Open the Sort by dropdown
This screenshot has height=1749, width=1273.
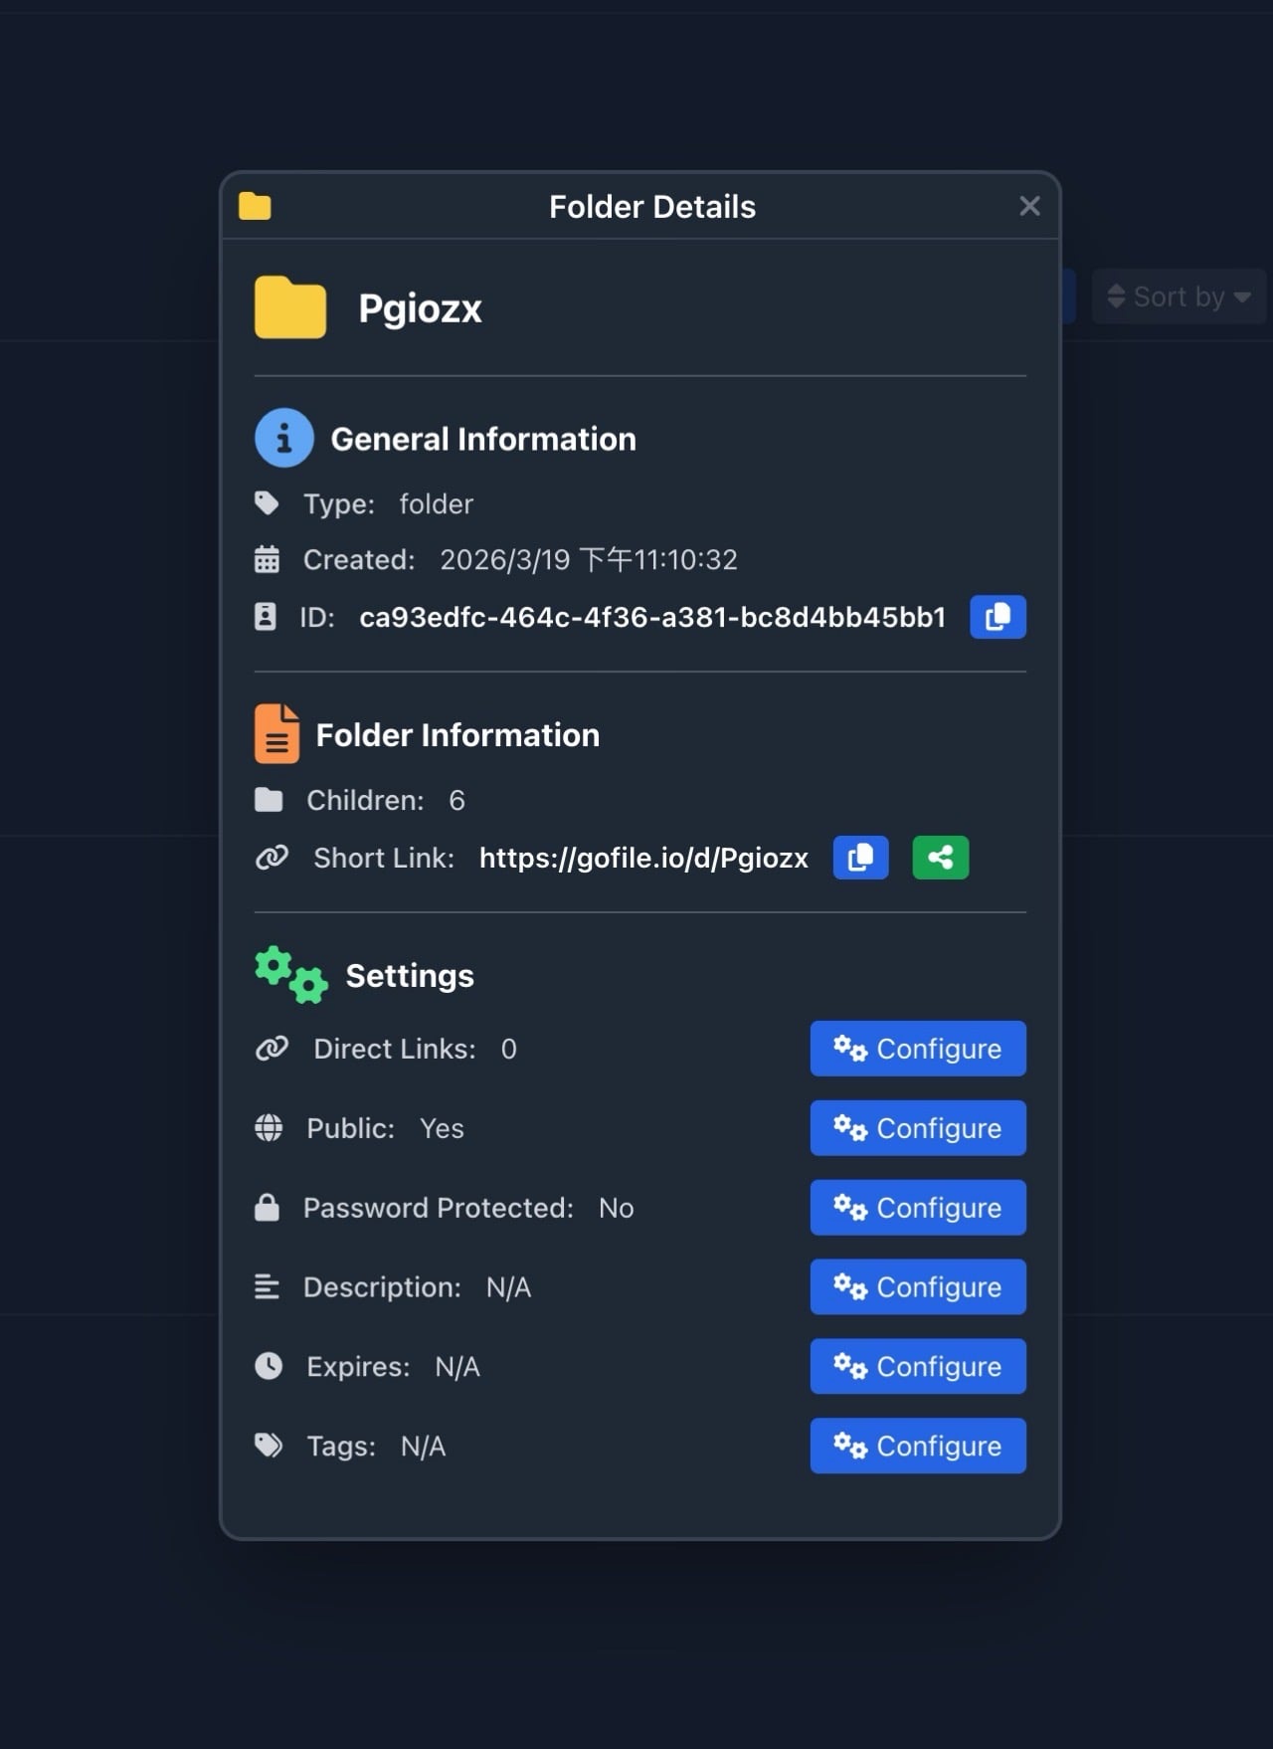coord(1179,296)
